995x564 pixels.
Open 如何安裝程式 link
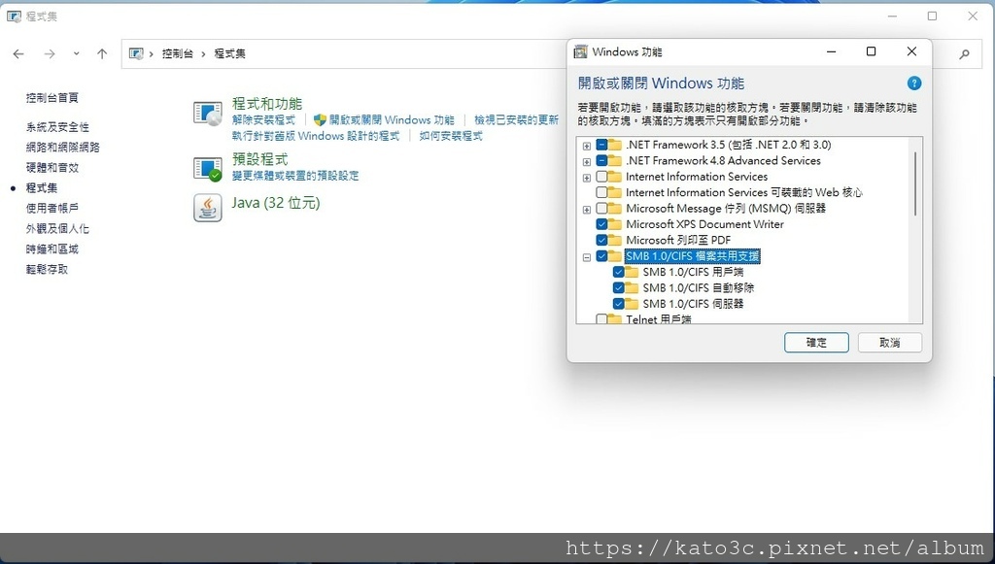tap(451, 136)
